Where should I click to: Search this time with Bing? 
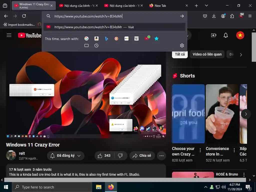106,38
